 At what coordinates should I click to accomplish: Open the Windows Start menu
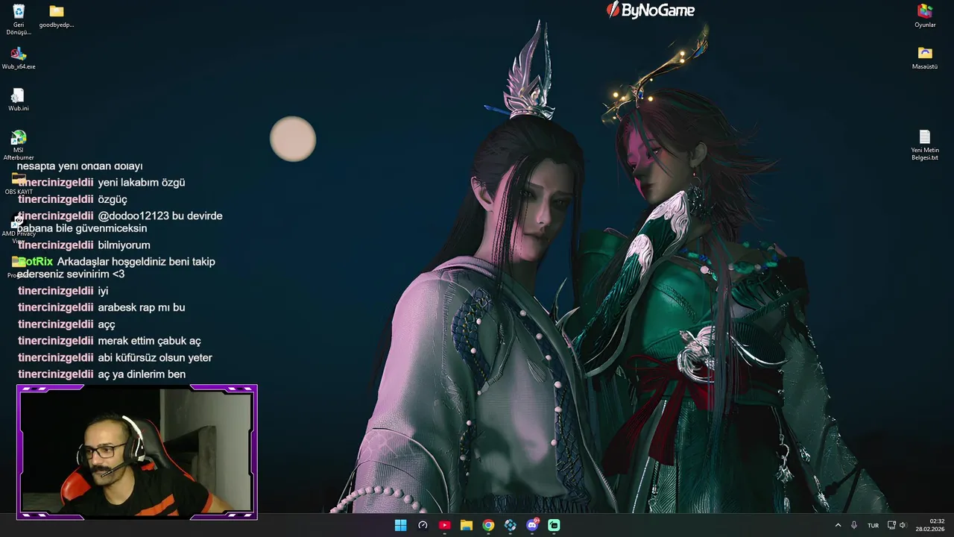pyautogui.click(x=400, y=525)
